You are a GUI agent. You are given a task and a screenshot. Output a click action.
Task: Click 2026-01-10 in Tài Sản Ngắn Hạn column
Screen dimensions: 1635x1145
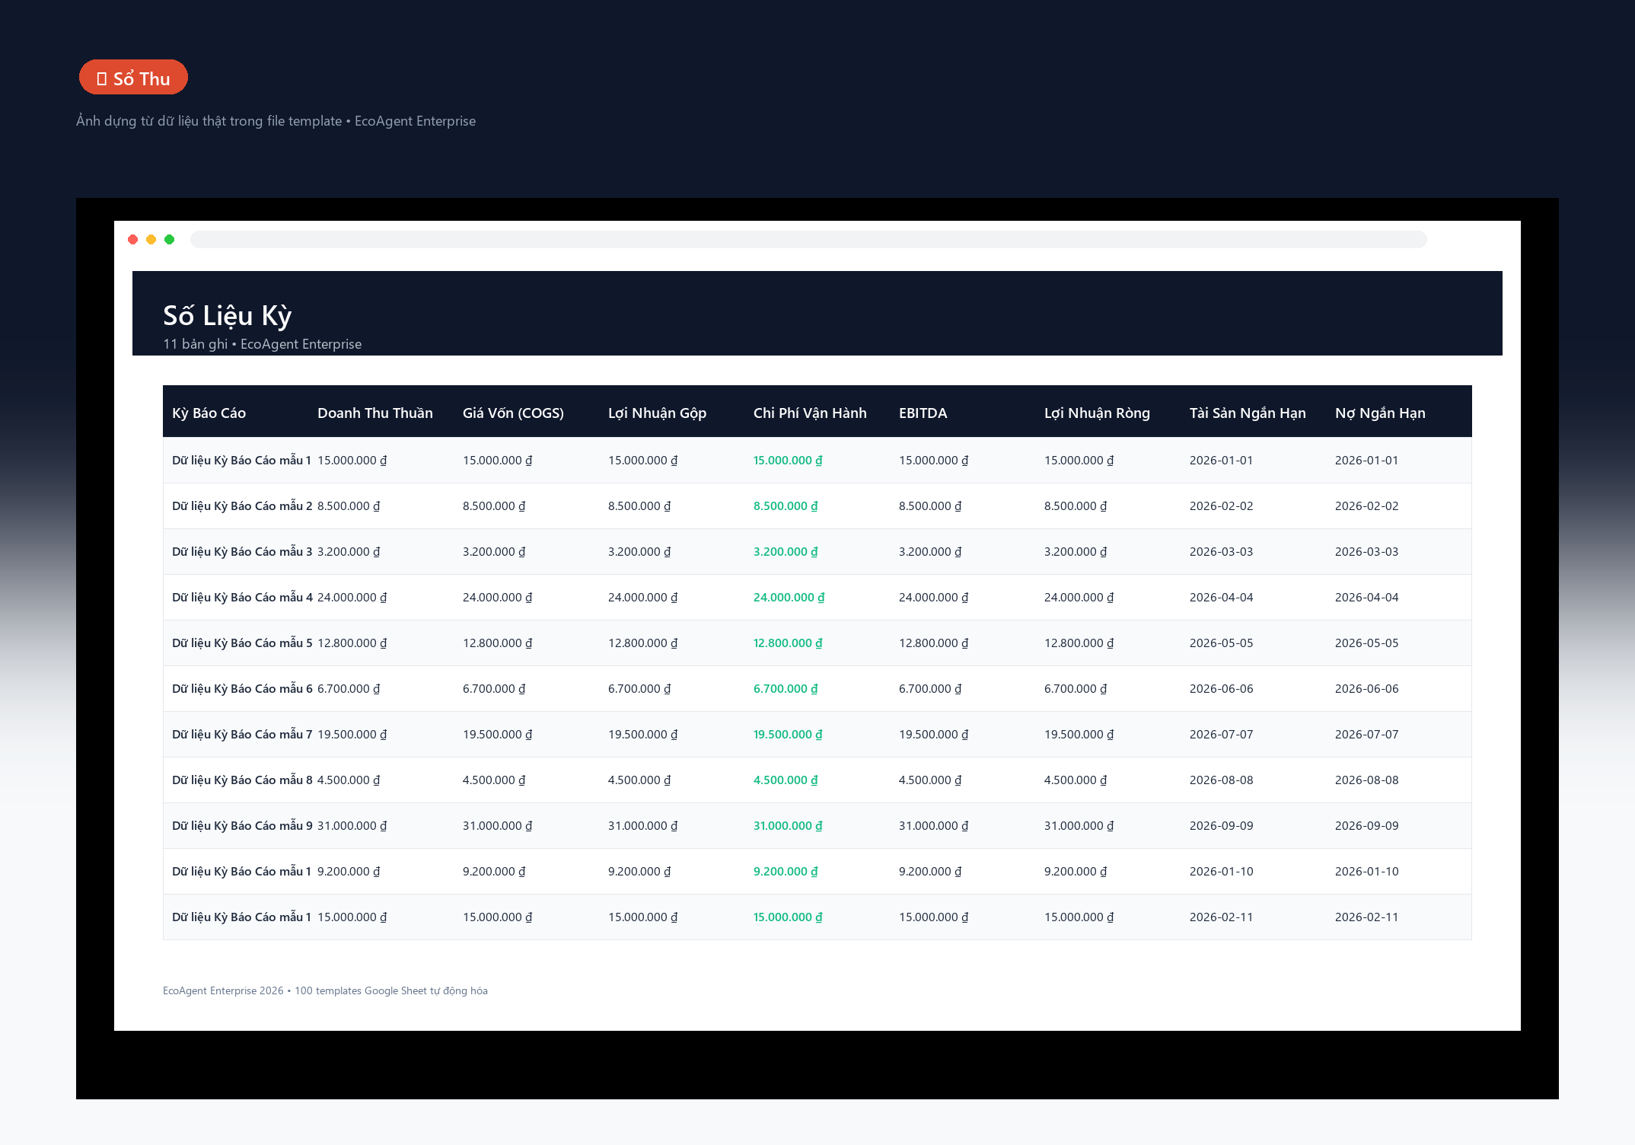[x=1221, y=872]
